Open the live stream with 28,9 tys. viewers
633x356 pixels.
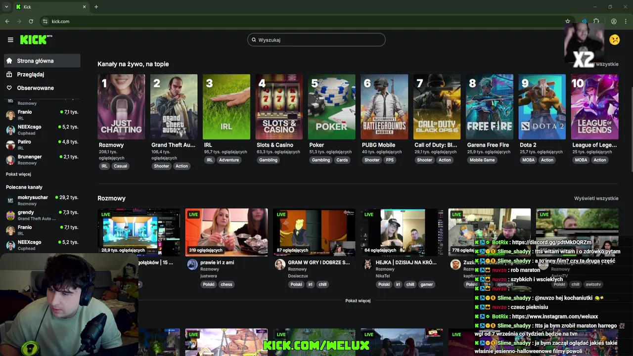click(139, 232)
